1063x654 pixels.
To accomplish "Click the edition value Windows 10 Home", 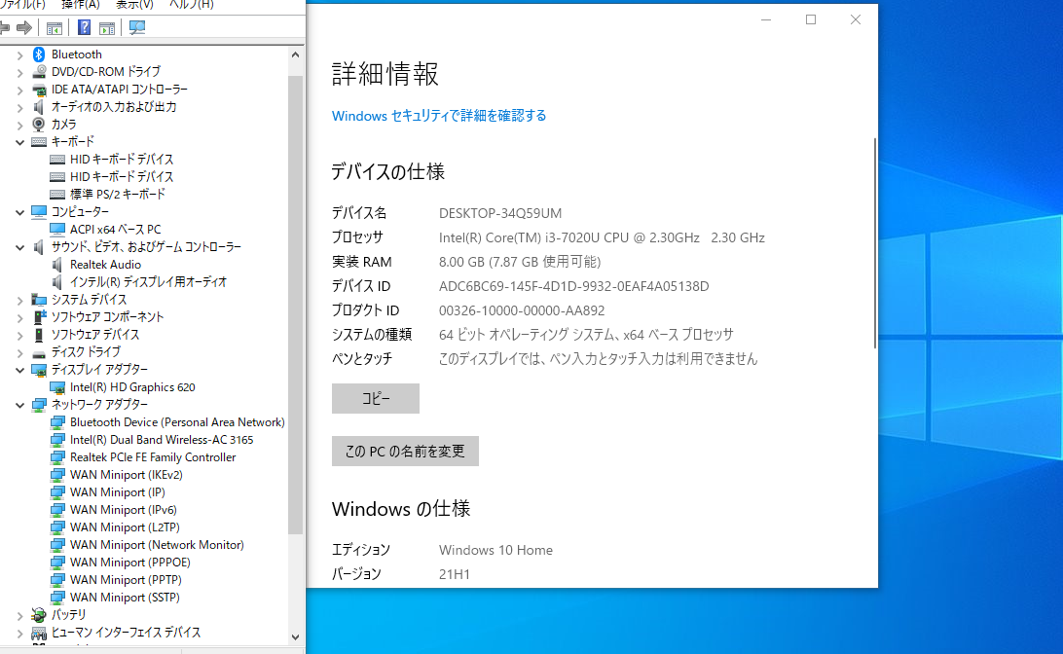I will click(x=495, y=550).
